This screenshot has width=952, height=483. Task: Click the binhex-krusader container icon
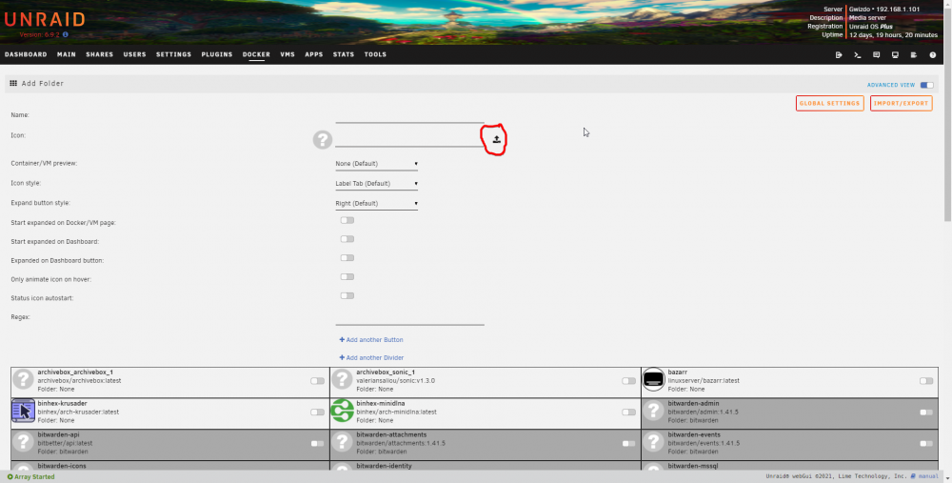(23, 411)
